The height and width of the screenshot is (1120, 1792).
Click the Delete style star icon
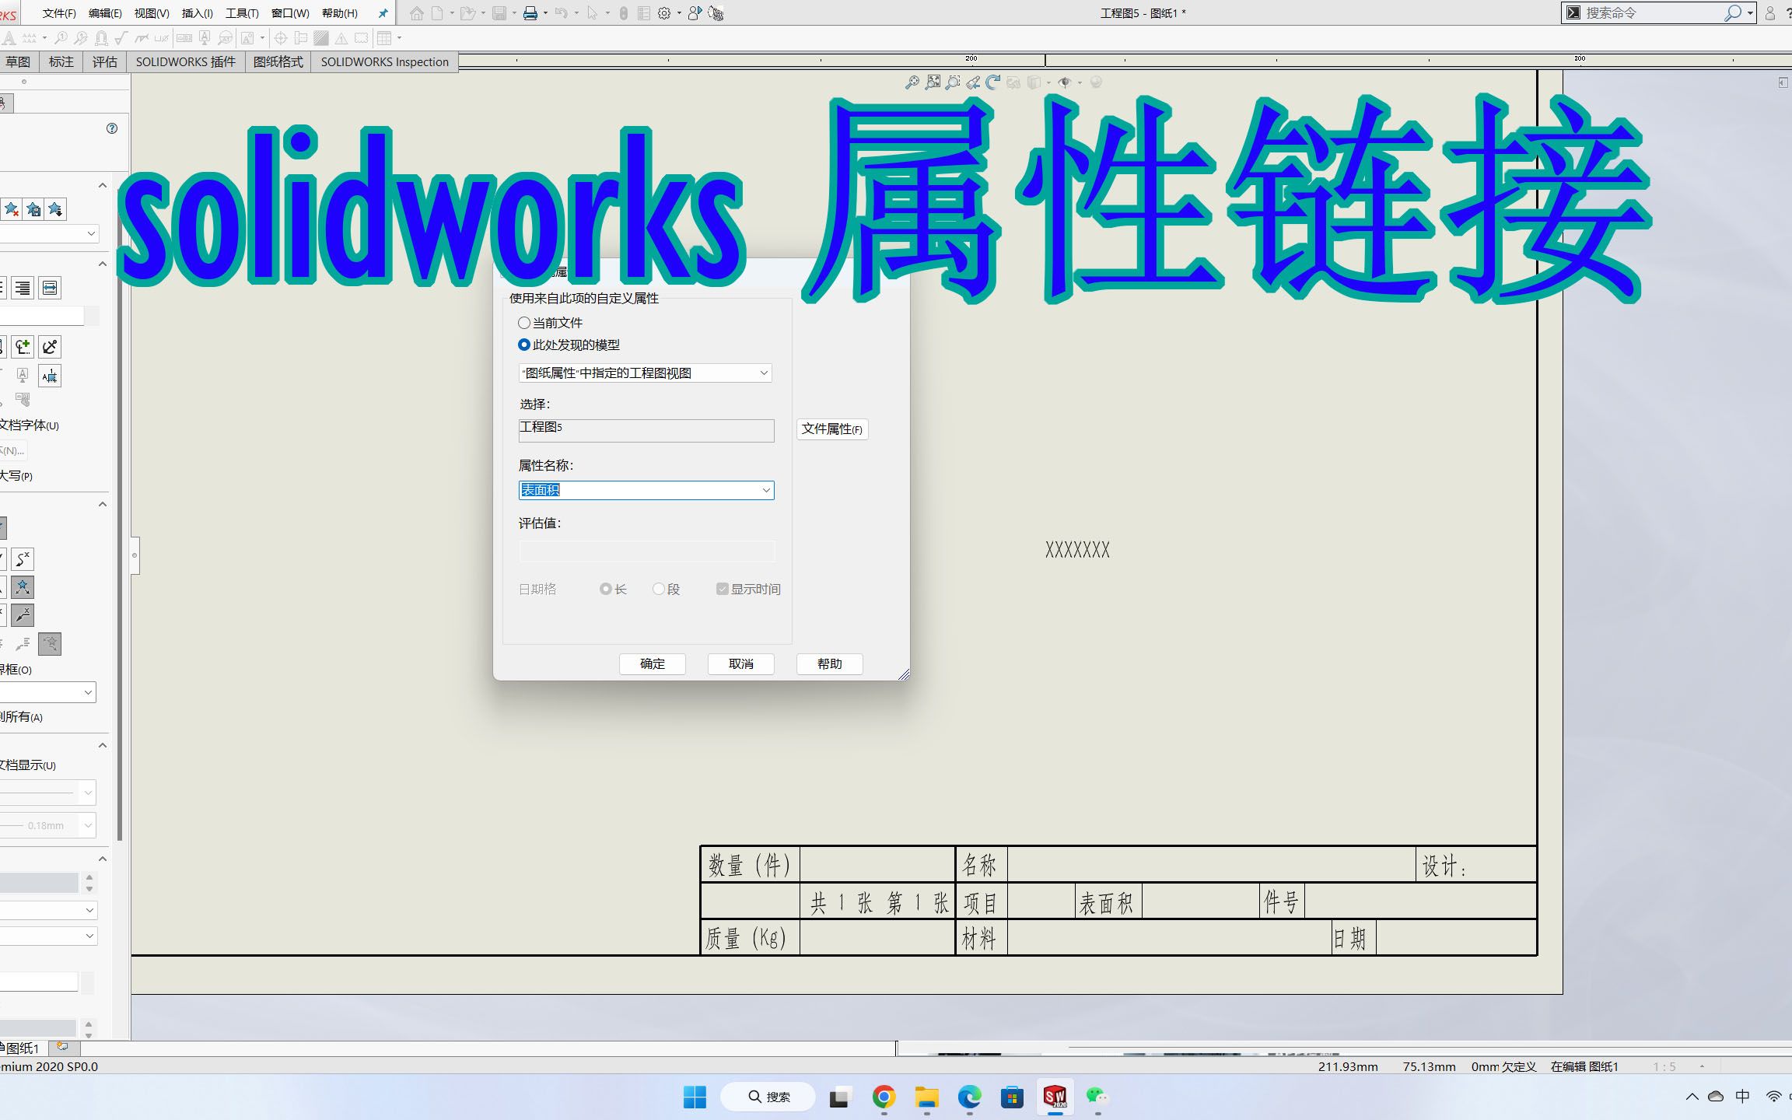12,209
